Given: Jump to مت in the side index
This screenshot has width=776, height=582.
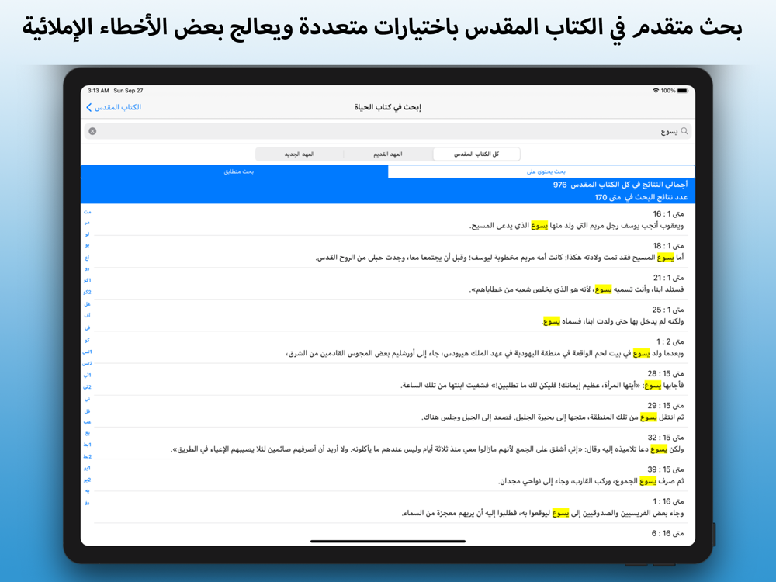Looking at the screenshot, I should [x=87, y=212].
